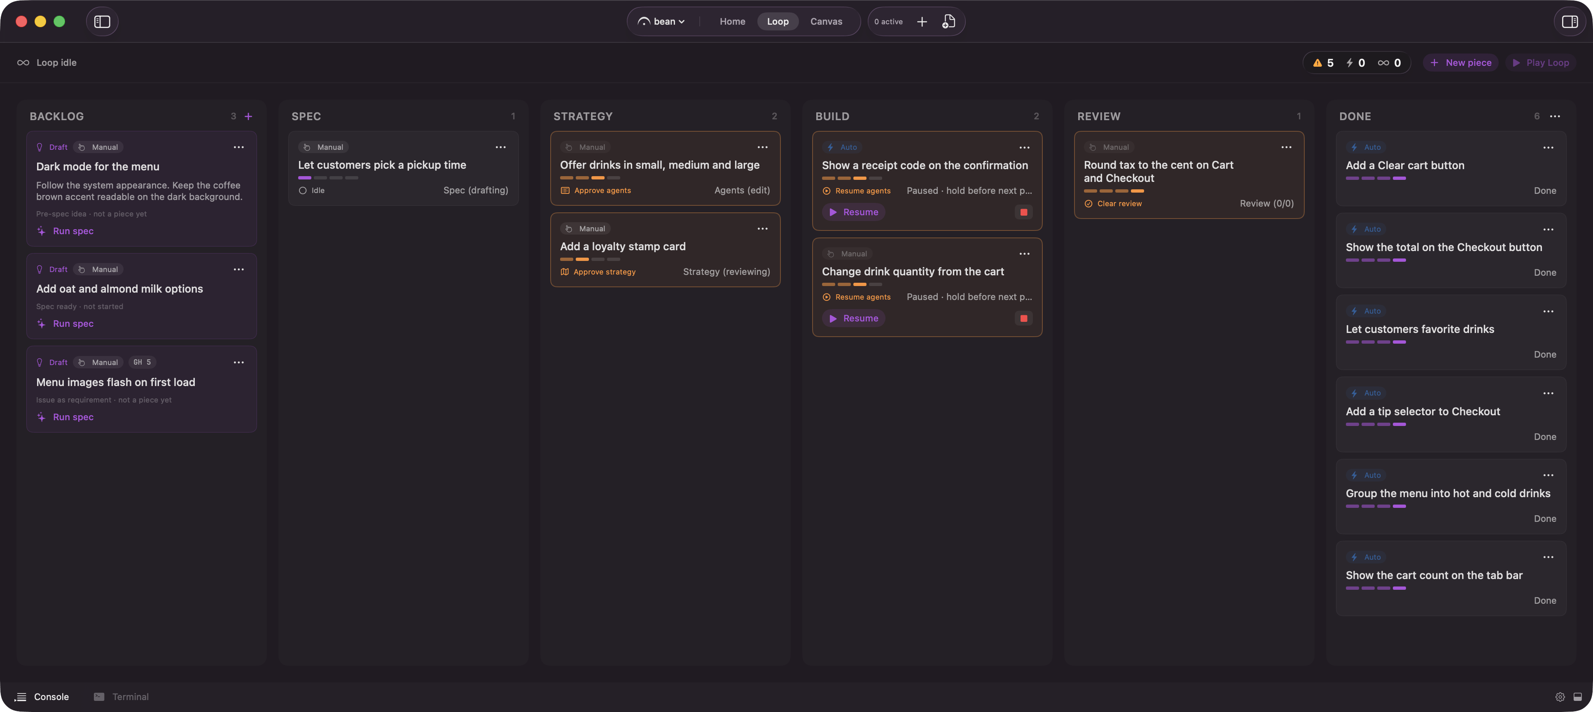Click Resume agents on receipt code card
This screenshot has height=712, width=1593.
857,191
